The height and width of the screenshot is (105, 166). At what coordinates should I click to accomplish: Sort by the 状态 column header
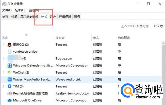tap(104, 38)
